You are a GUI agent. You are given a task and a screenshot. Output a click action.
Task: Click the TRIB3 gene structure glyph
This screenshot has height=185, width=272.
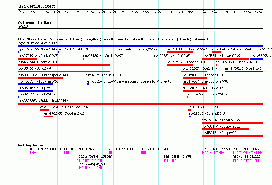pos(213,153)
